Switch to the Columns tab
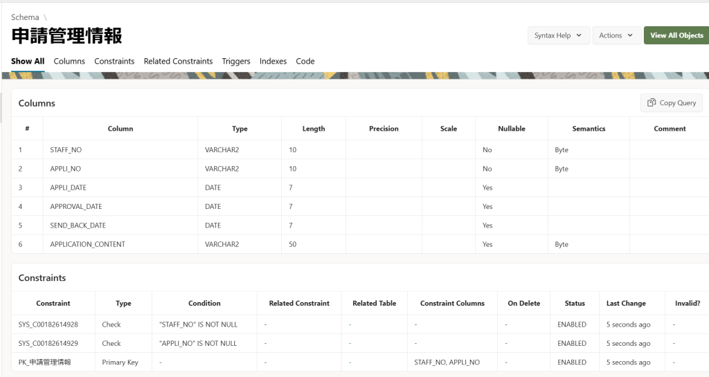The width and height of the screenshot is (709, 377). click(69, 61)
